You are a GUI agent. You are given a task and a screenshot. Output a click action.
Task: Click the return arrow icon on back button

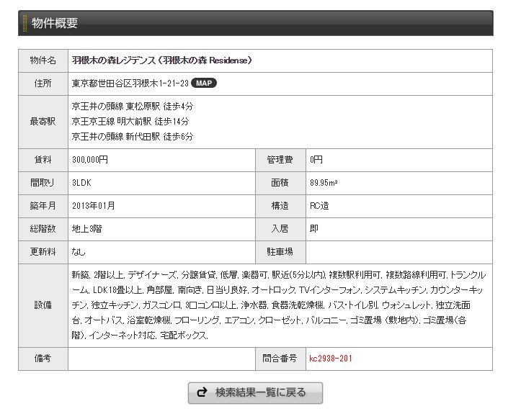pos(202,392)
